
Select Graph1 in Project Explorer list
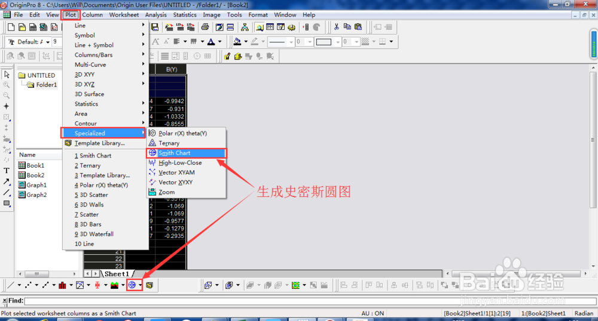point(32,185)
